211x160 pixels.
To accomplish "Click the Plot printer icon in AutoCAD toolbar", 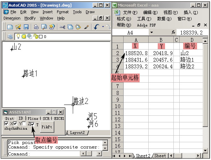I will coord(36,27).
